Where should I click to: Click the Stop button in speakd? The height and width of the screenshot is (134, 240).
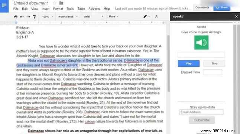214,63
